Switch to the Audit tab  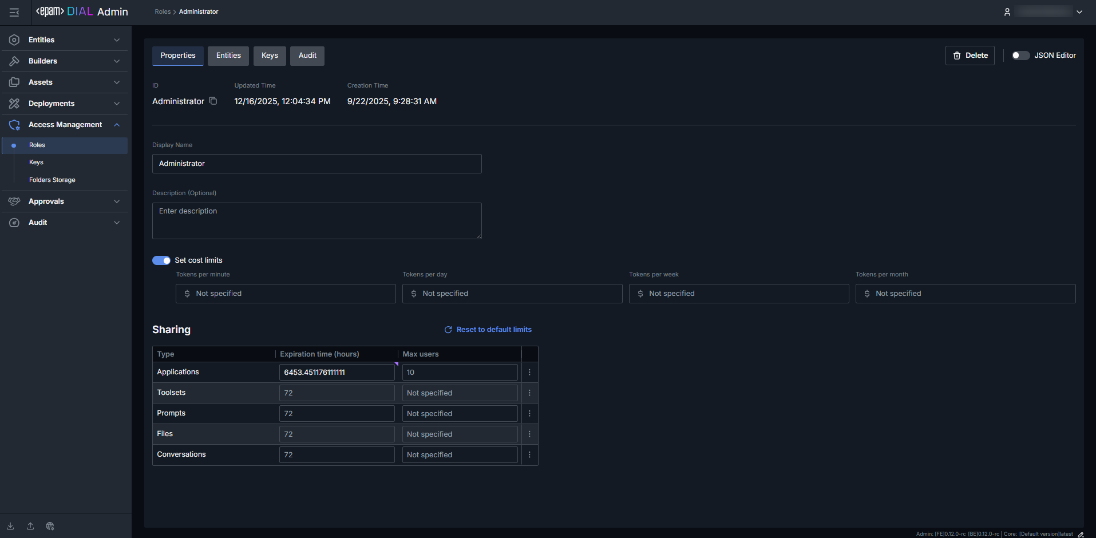(307, 56)
